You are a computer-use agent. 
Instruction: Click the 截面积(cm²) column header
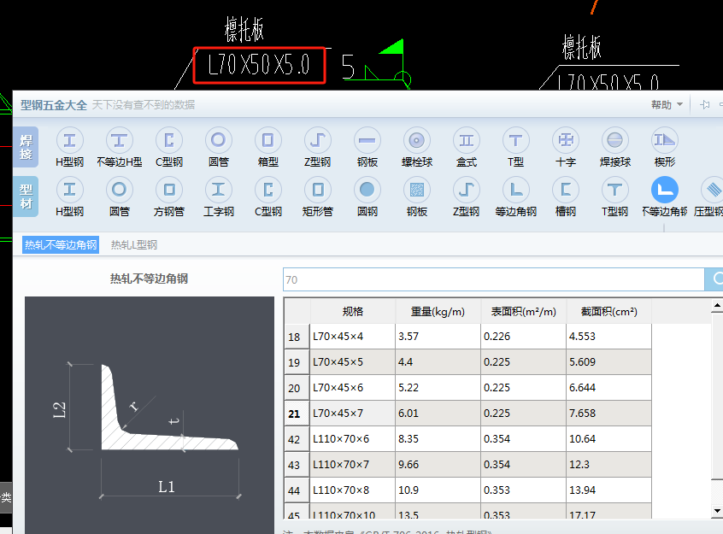(x=608, y=311)
